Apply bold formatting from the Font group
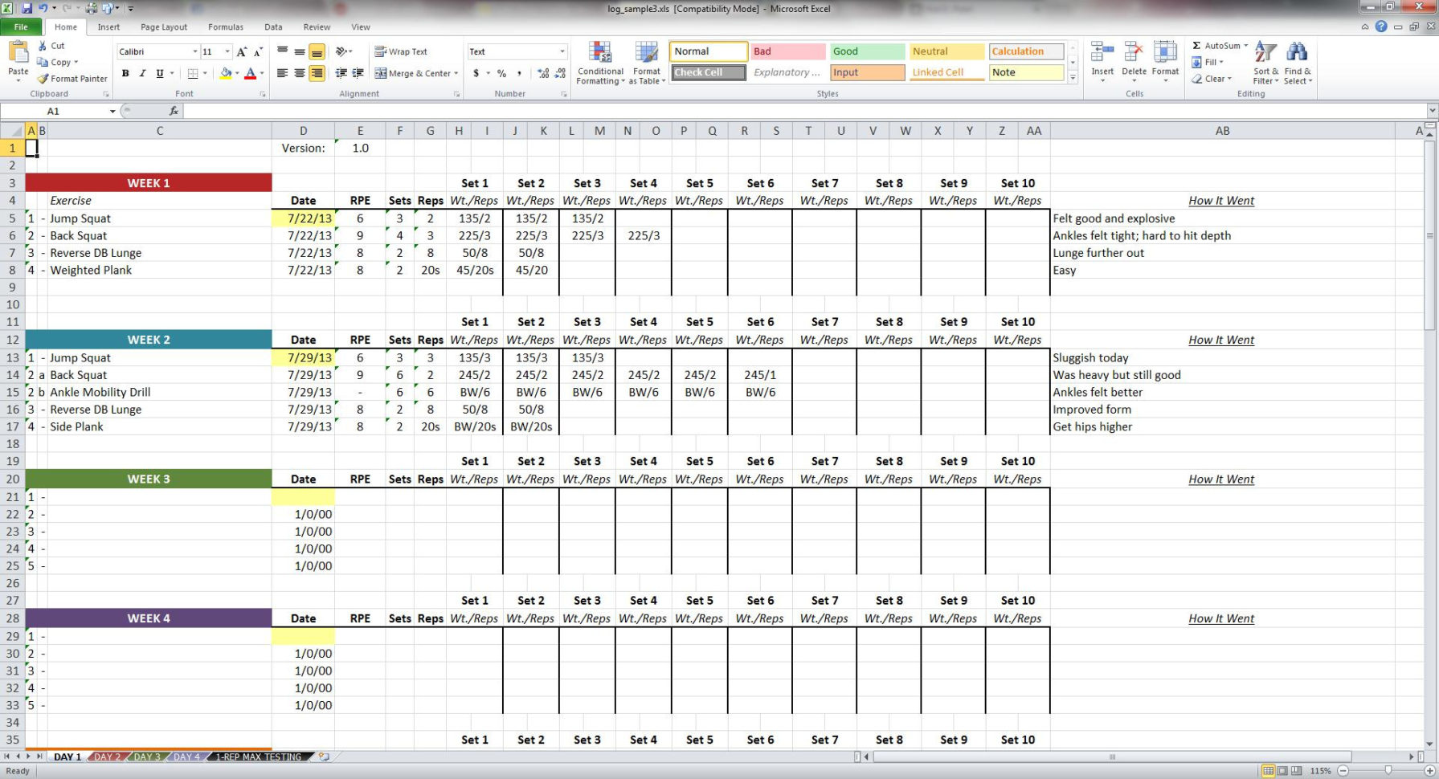 tap(125, 73)
